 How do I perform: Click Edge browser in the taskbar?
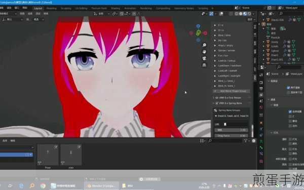tap(21, 186)
